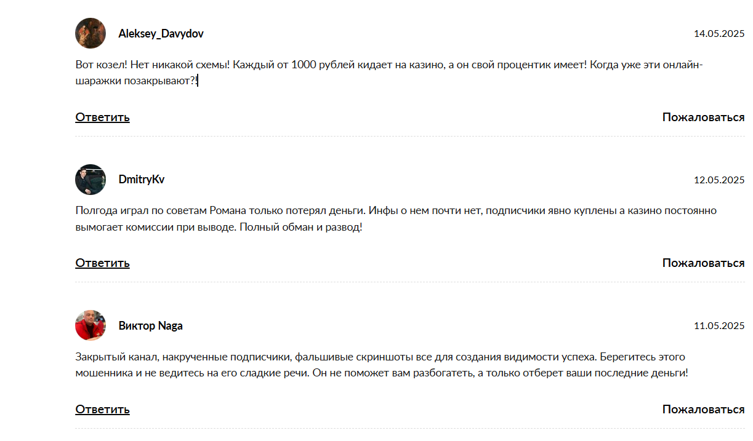The width and height of the screenshot is (753, 441).
Task: Click Ответить below Виктор Naga's comment
Action: point(102,409)
